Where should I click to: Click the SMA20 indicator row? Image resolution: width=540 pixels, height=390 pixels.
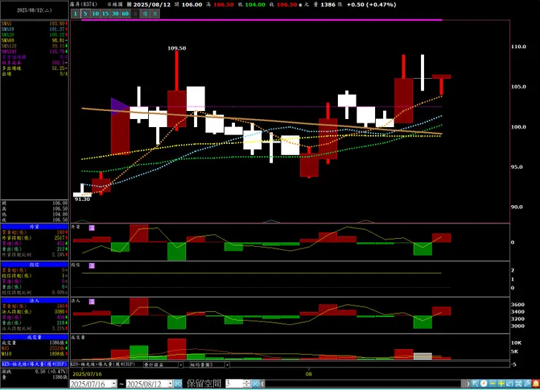(34, 35)
